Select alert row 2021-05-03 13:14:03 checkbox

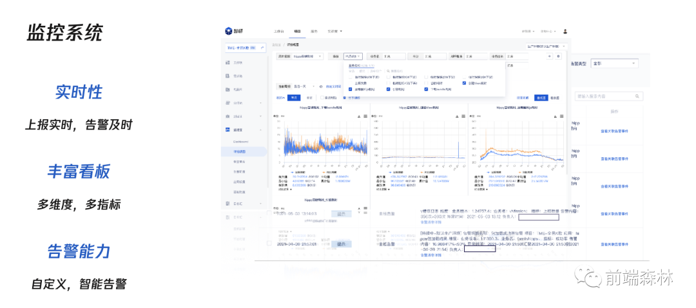(x=269, y=213)
